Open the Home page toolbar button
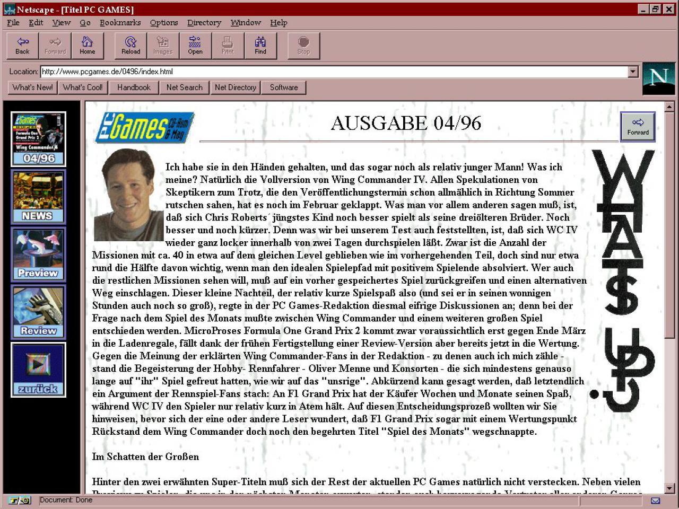Screen dimensions: 679x509 88,46
